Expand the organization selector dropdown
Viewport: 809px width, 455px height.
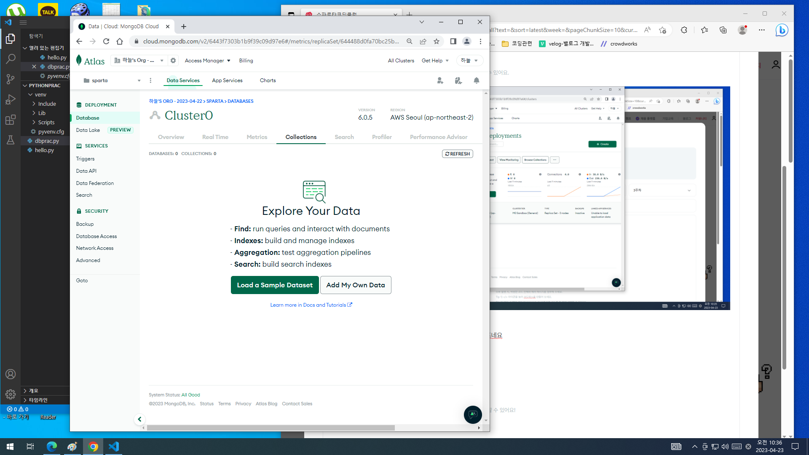click(139, 61)
